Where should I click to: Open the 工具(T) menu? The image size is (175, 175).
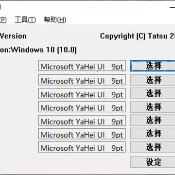[25, 20]
